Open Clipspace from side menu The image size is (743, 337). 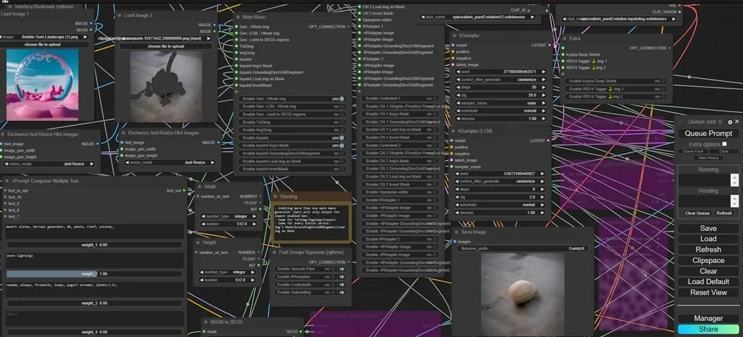(x=709, y=260)
